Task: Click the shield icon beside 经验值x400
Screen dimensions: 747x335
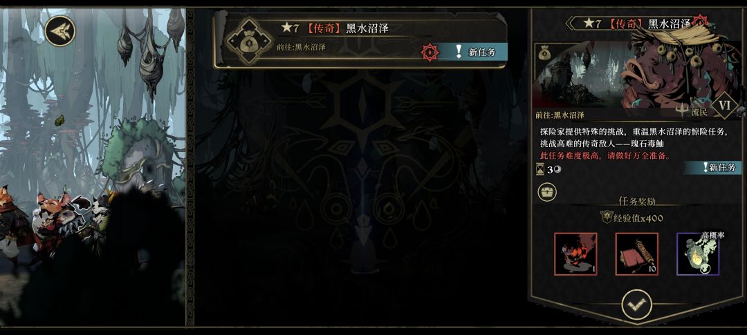Action: (607, 218)
